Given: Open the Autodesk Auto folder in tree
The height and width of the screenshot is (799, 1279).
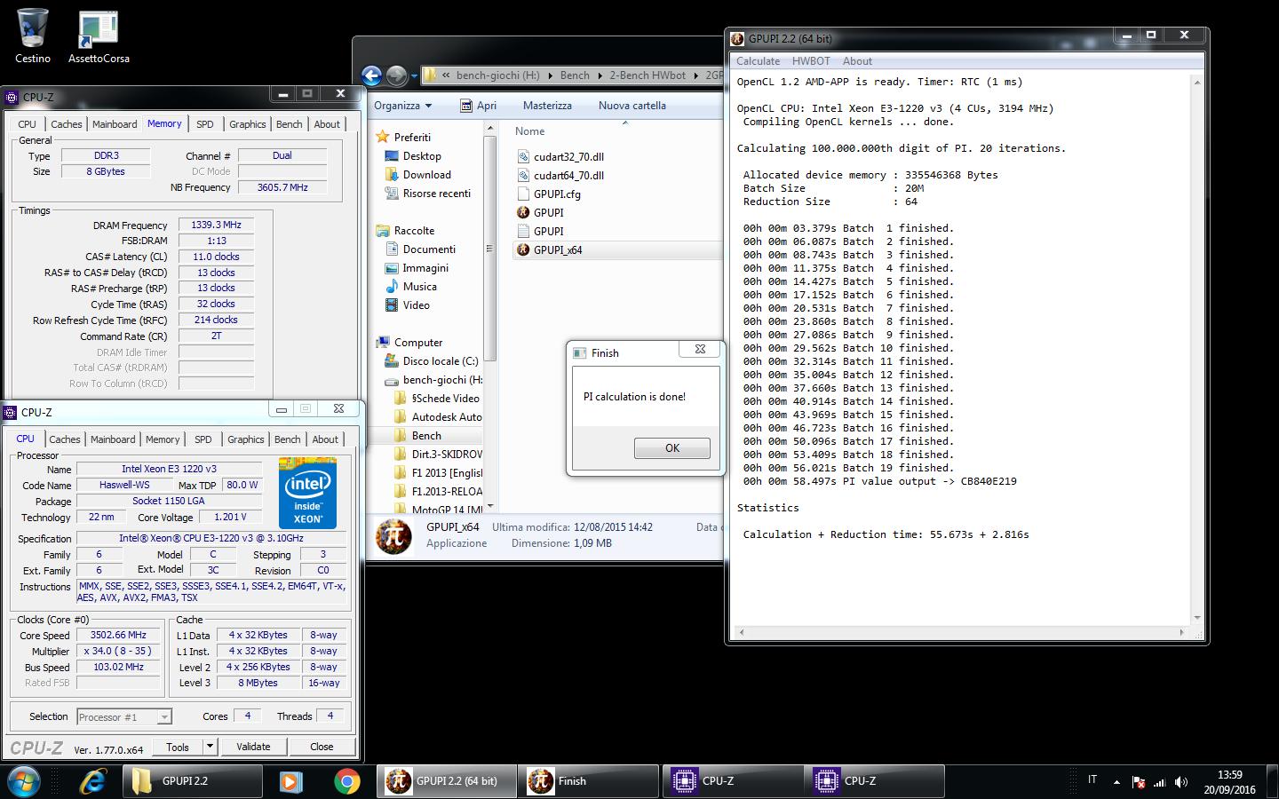Looking at the screenshot, I should [x=446, y=416].
